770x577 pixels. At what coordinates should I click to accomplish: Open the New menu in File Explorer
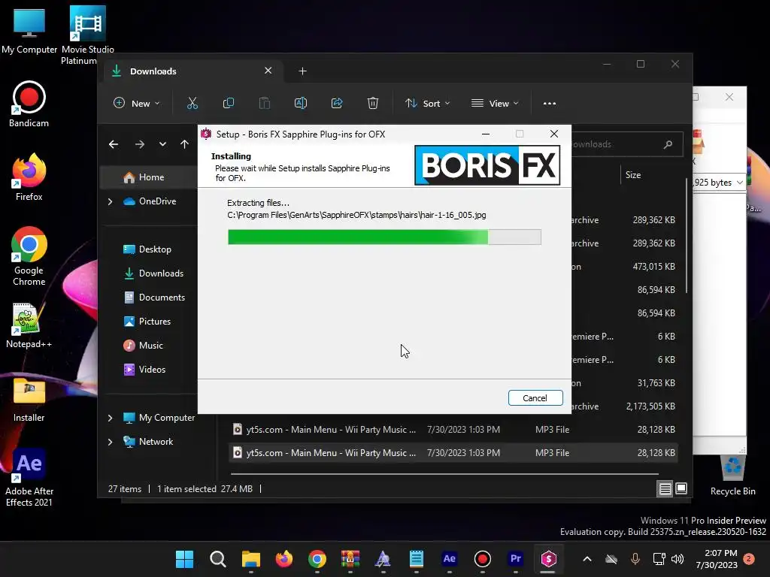(x=137, y=104)
